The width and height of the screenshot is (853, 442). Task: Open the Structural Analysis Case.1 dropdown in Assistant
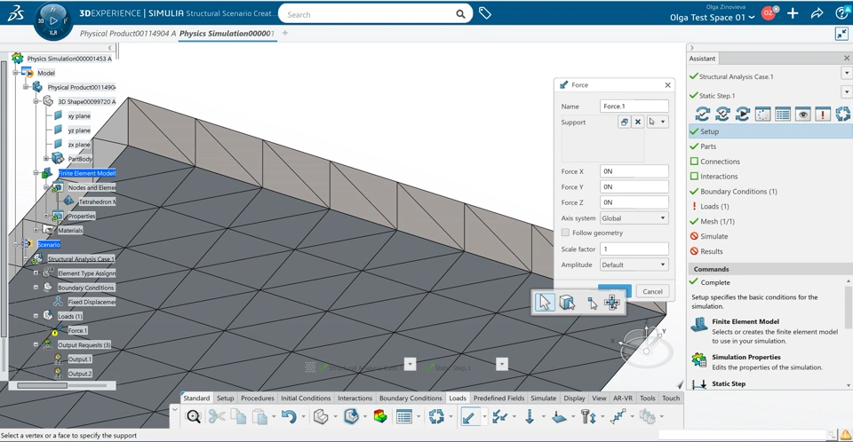[x=846, y=73]
